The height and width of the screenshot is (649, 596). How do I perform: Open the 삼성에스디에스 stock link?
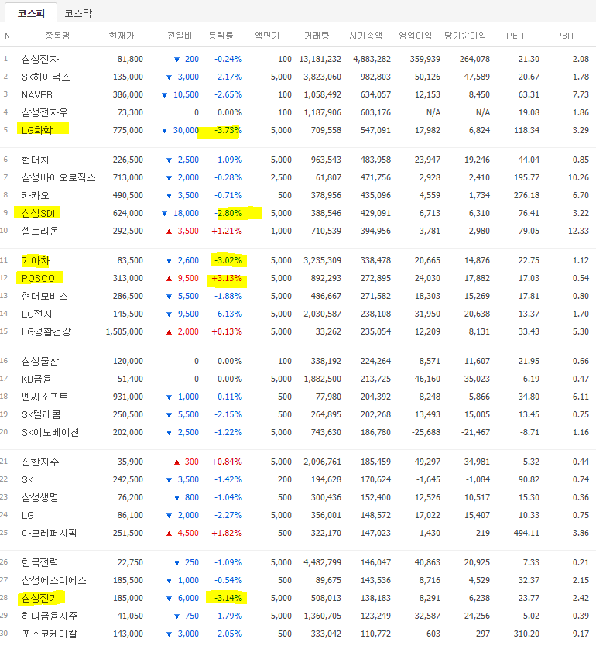54,580
